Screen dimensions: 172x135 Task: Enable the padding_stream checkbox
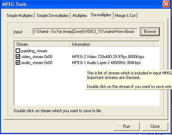(x=18, y=51)
